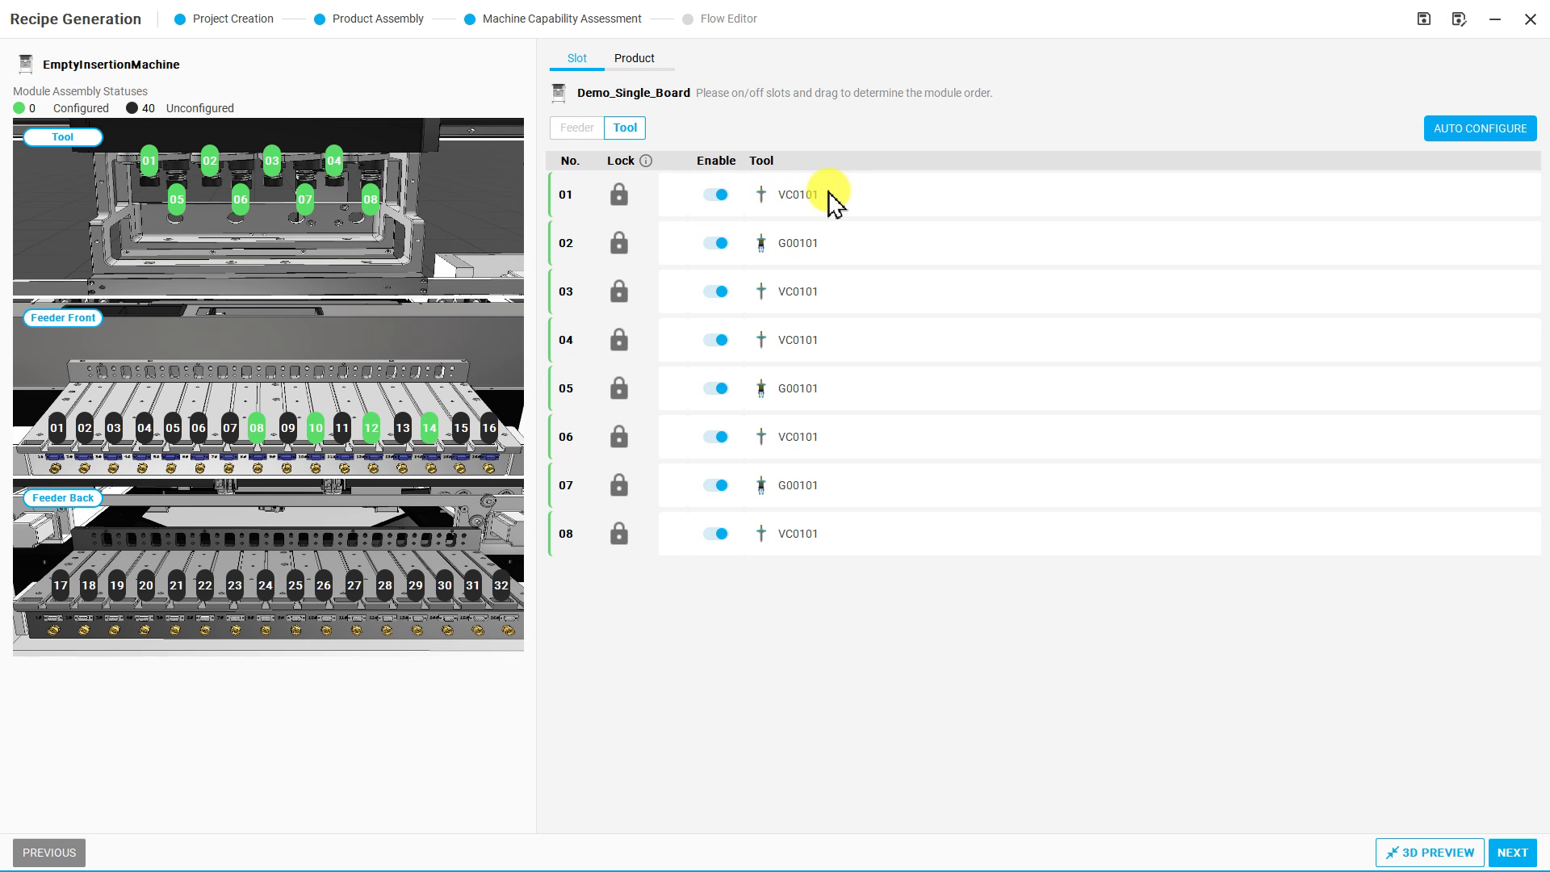The width and height of the screenshot is (1550, 872).
Task: Click the Feeder Front label
Action: click(63, 318)
